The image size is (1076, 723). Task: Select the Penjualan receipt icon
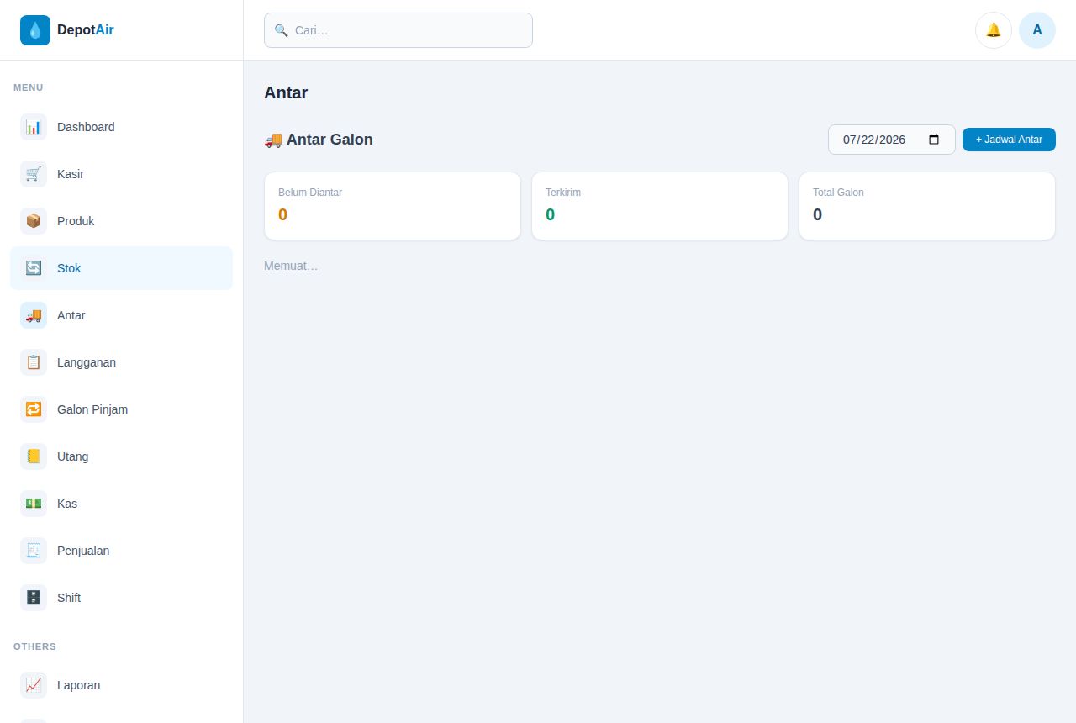coord(34,551)
